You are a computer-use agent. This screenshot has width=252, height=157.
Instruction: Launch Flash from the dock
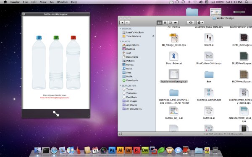(137, 150)
